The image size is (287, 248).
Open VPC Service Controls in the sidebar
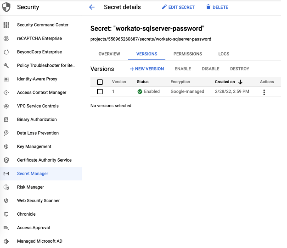click(x=38, y=106)
